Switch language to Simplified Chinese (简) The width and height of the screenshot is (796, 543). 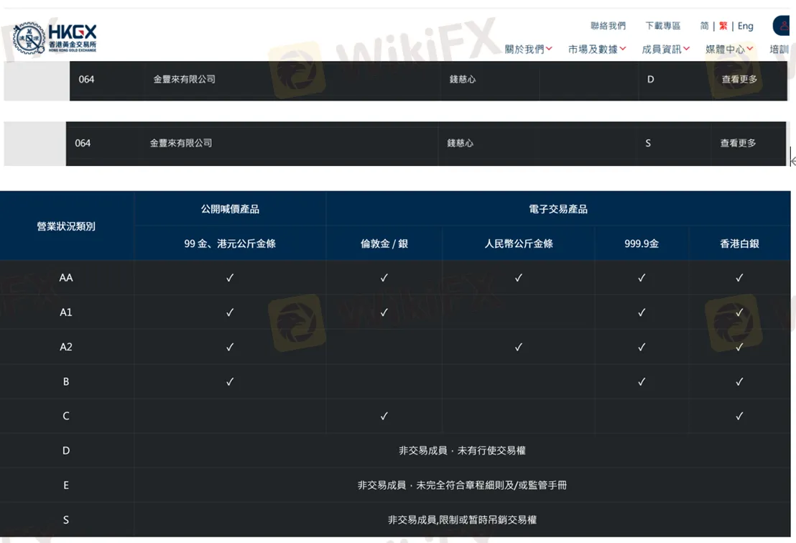tap(704, 26)
